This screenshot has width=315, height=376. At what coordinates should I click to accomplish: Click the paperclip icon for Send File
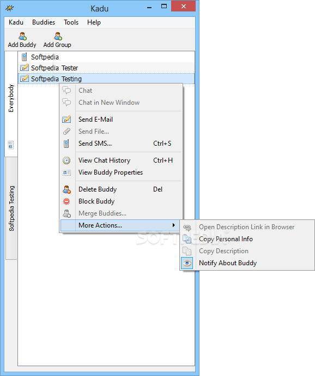66,131
